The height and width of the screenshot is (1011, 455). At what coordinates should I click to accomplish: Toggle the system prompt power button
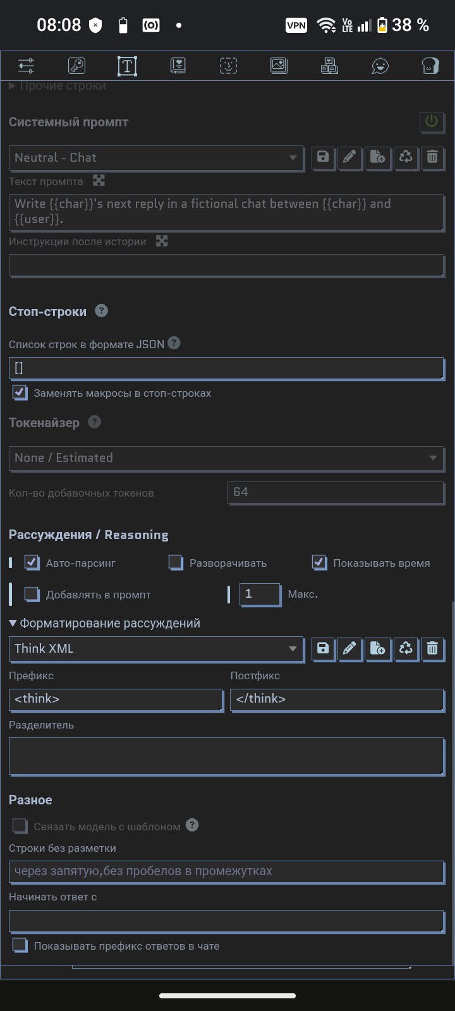click(432, 121)
